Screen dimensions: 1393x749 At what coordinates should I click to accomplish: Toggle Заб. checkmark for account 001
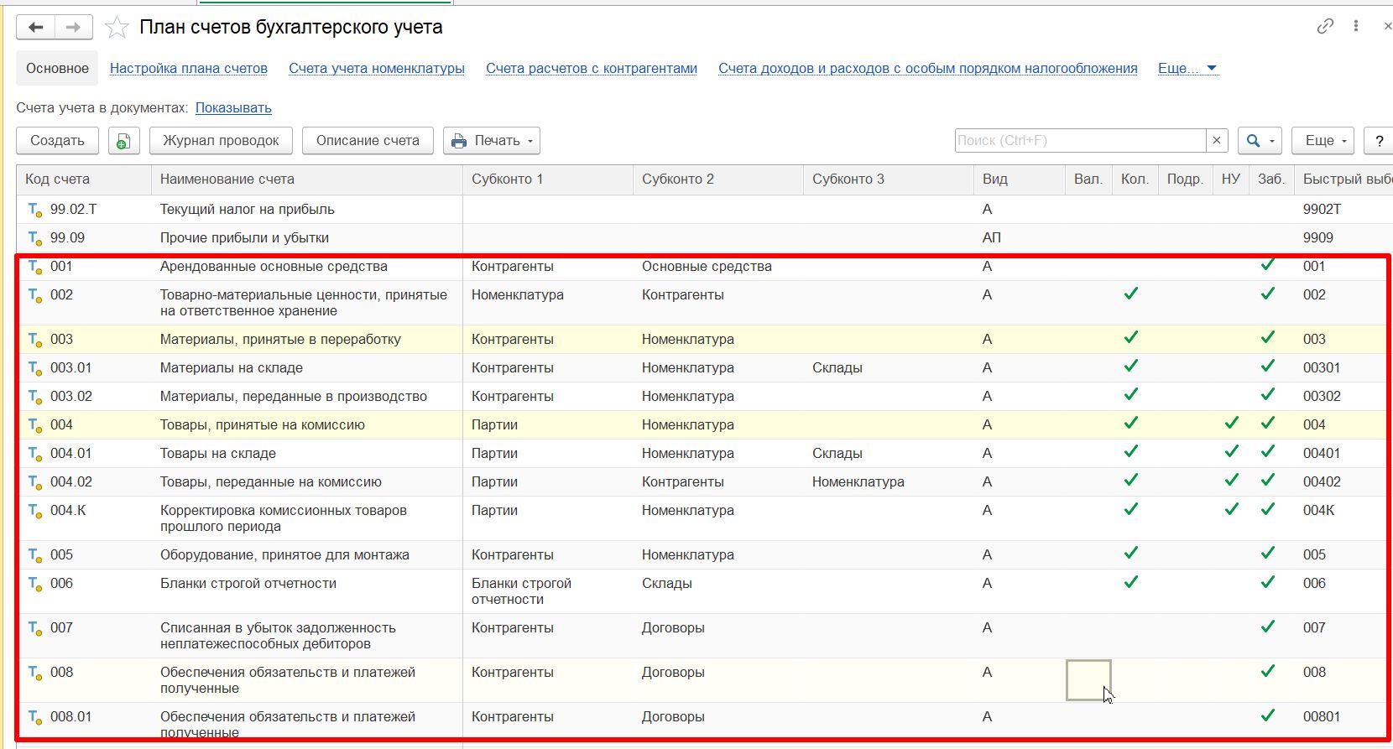pos(1268,265)
